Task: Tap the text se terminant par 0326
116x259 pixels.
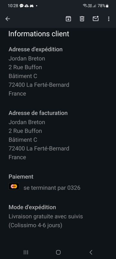Action: [x=52, y=188]
